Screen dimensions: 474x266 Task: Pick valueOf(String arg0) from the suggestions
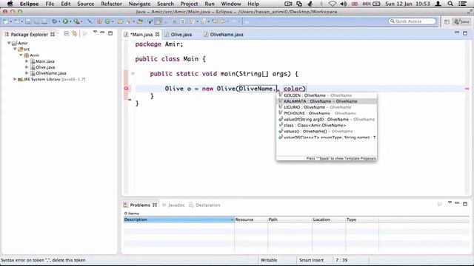(327, 119)
